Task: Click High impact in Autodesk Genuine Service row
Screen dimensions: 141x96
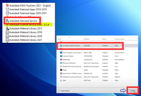Action: (x=116, y=46)
